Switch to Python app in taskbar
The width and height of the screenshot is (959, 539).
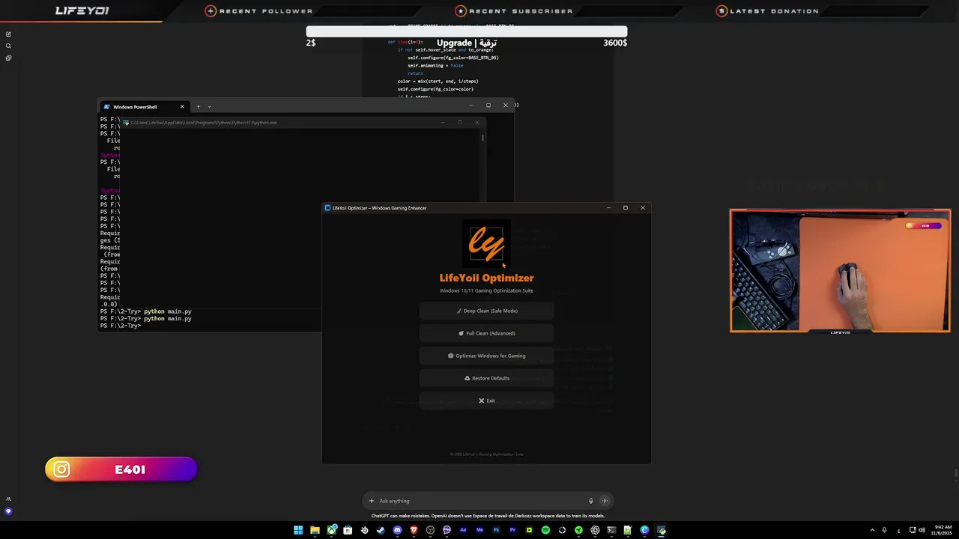pos(661,530)
